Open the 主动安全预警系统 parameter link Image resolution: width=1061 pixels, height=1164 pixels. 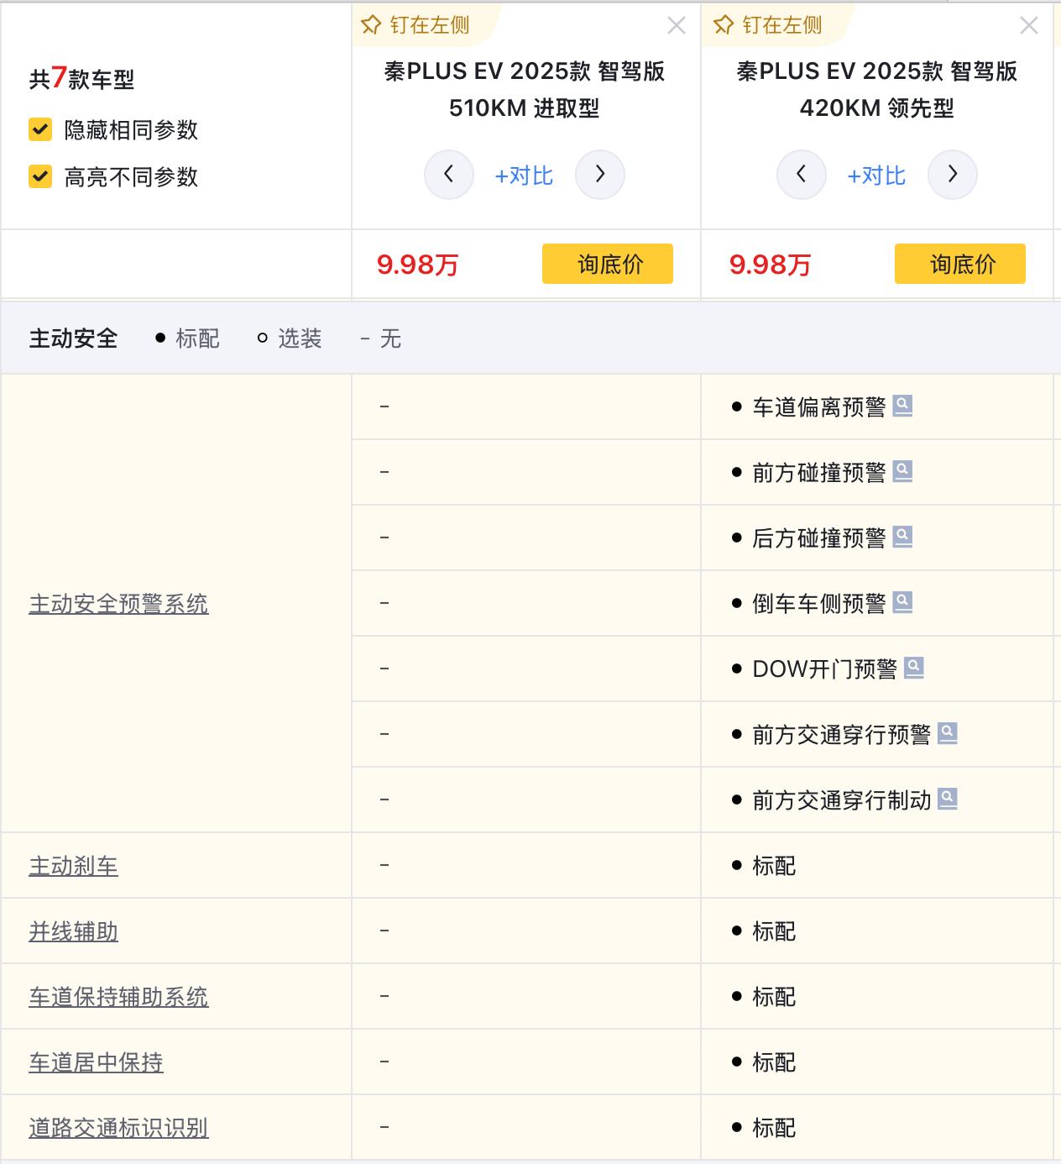118,603
